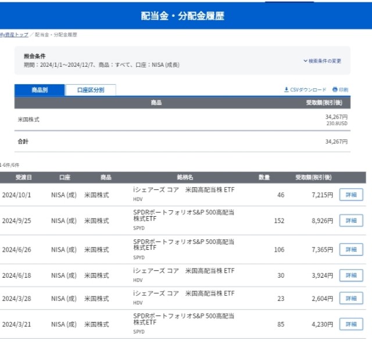Click the 230.8USD amount

(x=337, y=123)
